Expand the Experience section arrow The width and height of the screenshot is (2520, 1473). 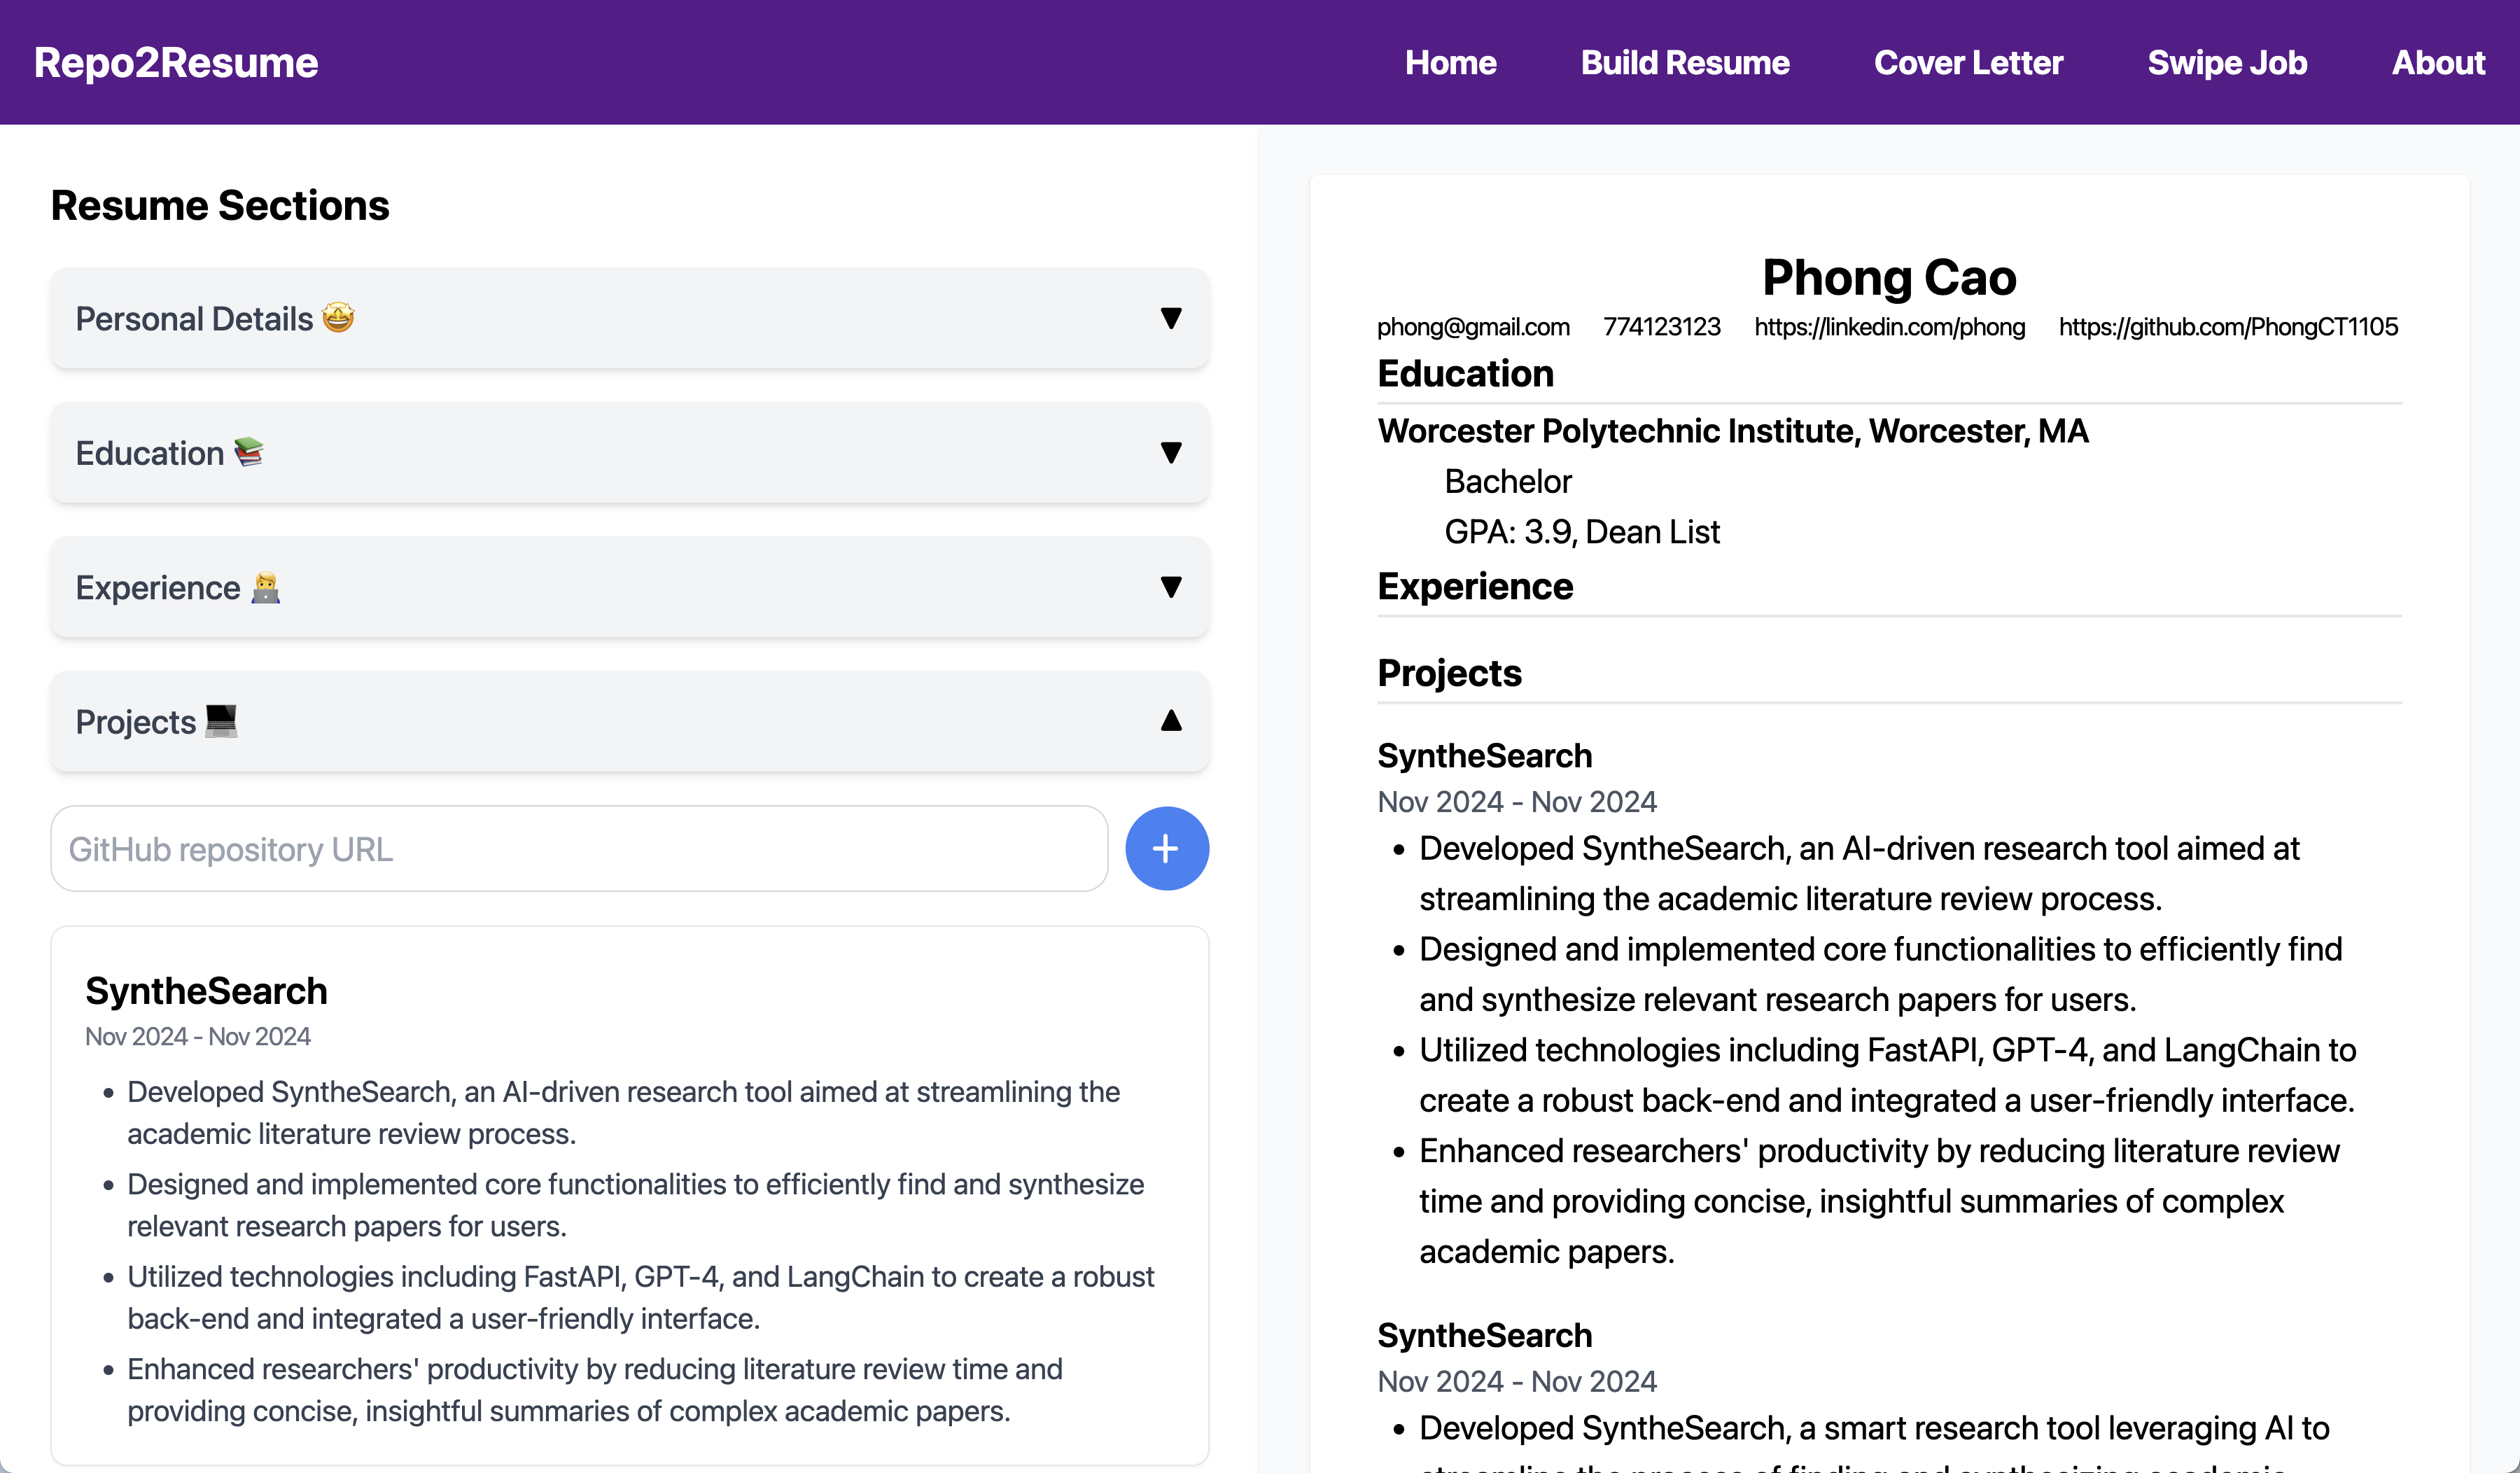pyautogui.click(x=1170, y=587)
